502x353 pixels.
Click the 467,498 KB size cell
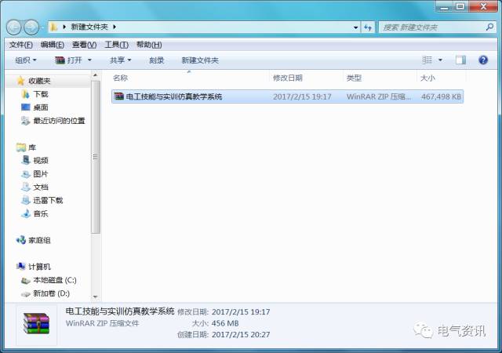[x=441, y=96]
